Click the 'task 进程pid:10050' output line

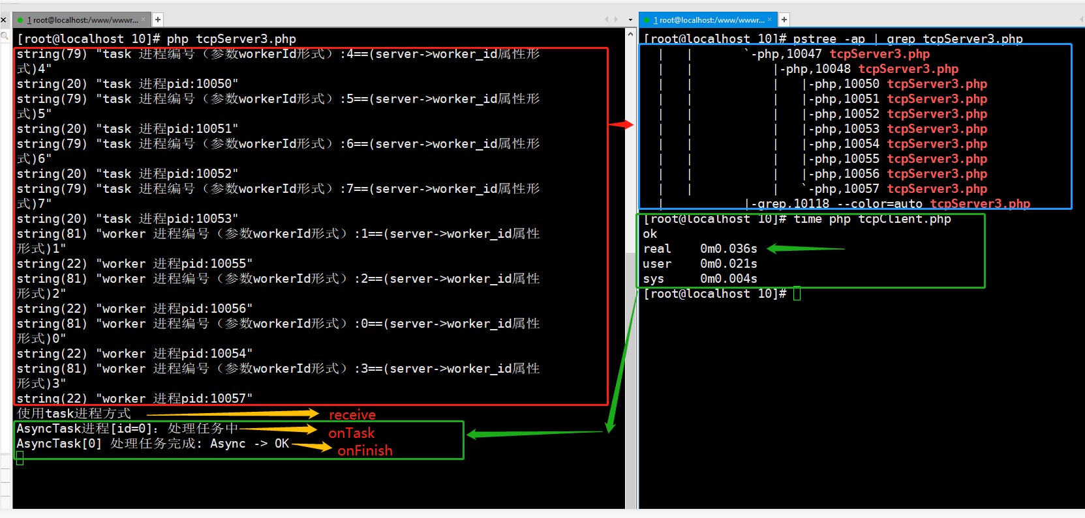click(127, 84)
